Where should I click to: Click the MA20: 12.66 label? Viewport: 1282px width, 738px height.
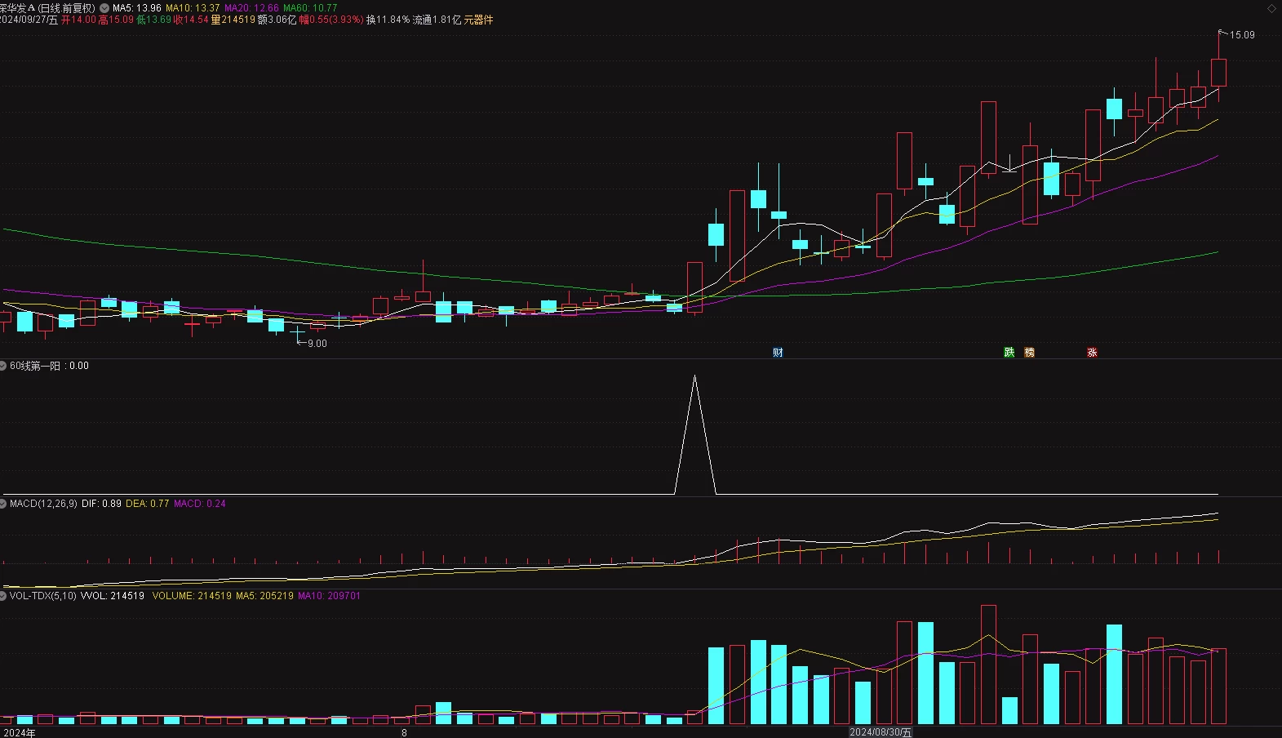(251, 8)
